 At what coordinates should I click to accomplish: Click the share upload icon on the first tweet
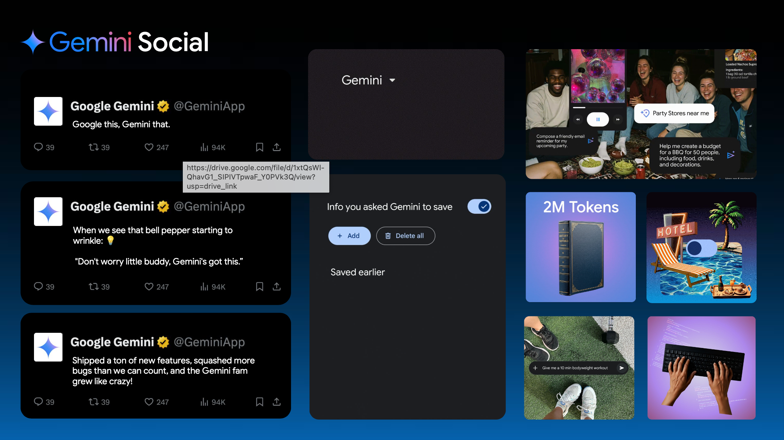277,147
